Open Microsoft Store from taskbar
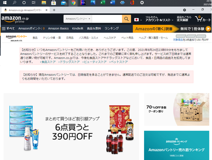This screenshot has height=160, width=212. click(54, 3)
